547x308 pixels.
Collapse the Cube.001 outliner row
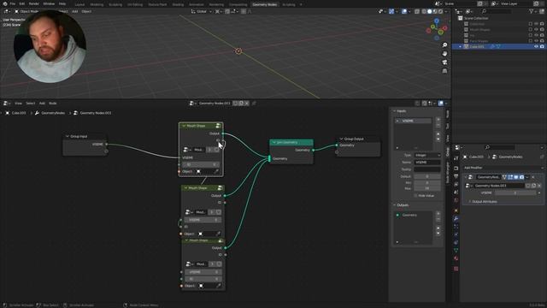pos(460,46)
